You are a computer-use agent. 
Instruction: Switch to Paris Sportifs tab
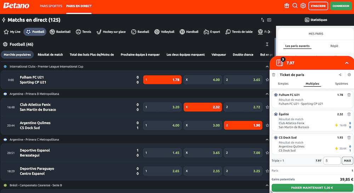(51, 6)
